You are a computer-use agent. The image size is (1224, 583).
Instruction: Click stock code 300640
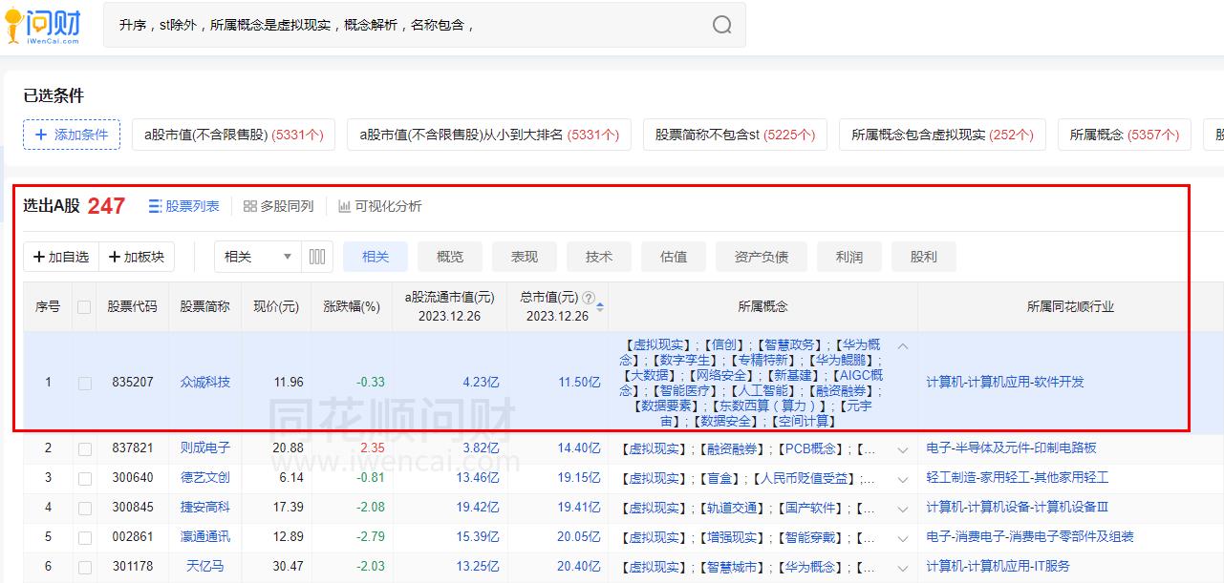click(x=133, y=478)
